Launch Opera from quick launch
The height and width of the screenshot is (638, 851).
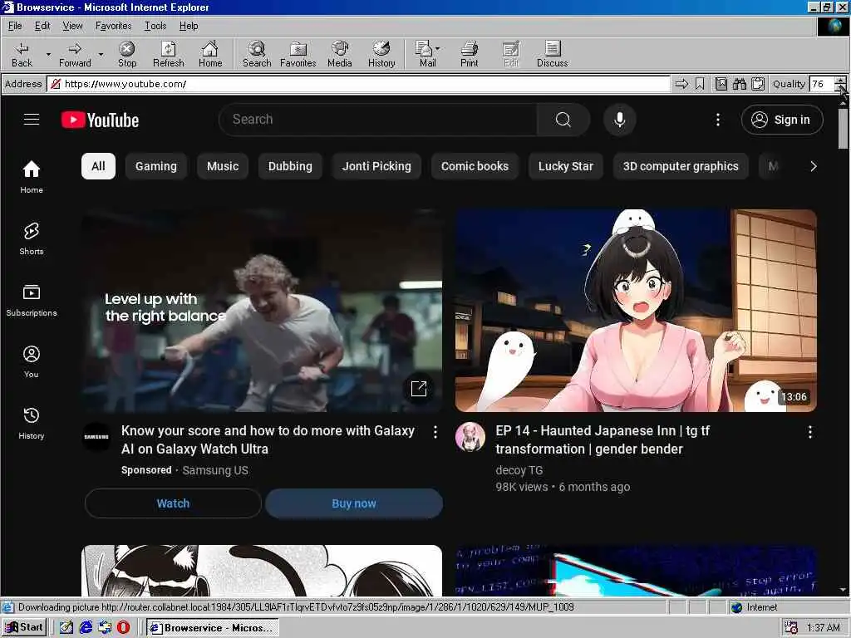pyautogui.click(x=124, y=627)
